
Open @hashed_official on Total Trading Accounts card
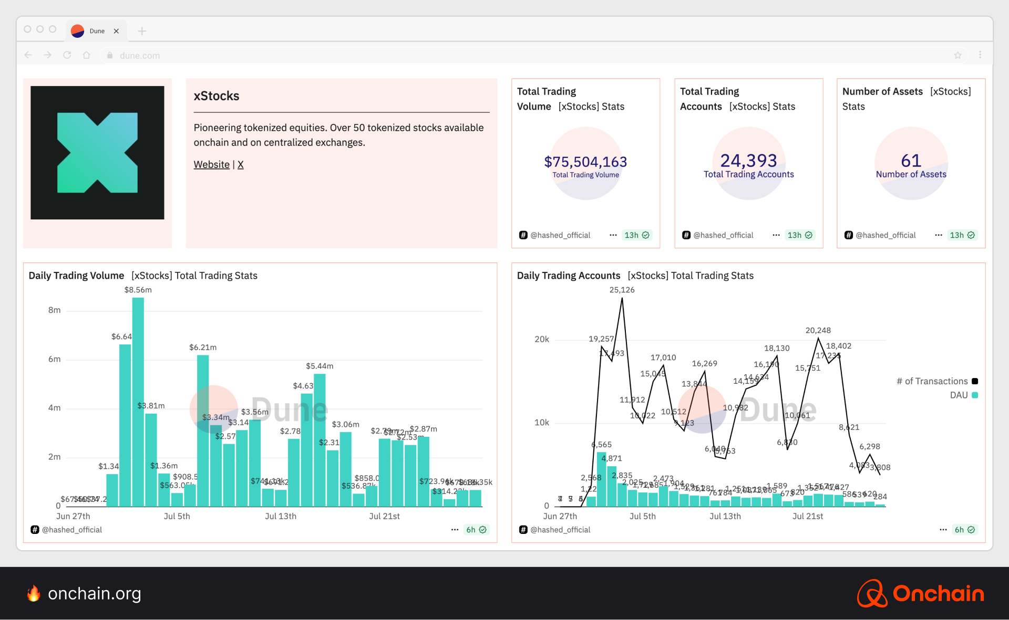pyautogui.click(x=723, y=235)
